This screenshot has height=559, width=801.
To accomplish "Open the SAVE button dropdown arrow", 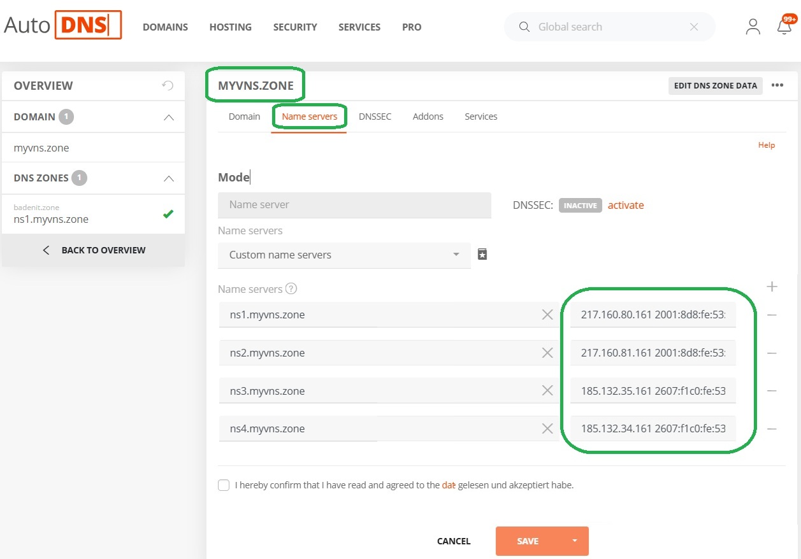I will (x=574, y=541).
